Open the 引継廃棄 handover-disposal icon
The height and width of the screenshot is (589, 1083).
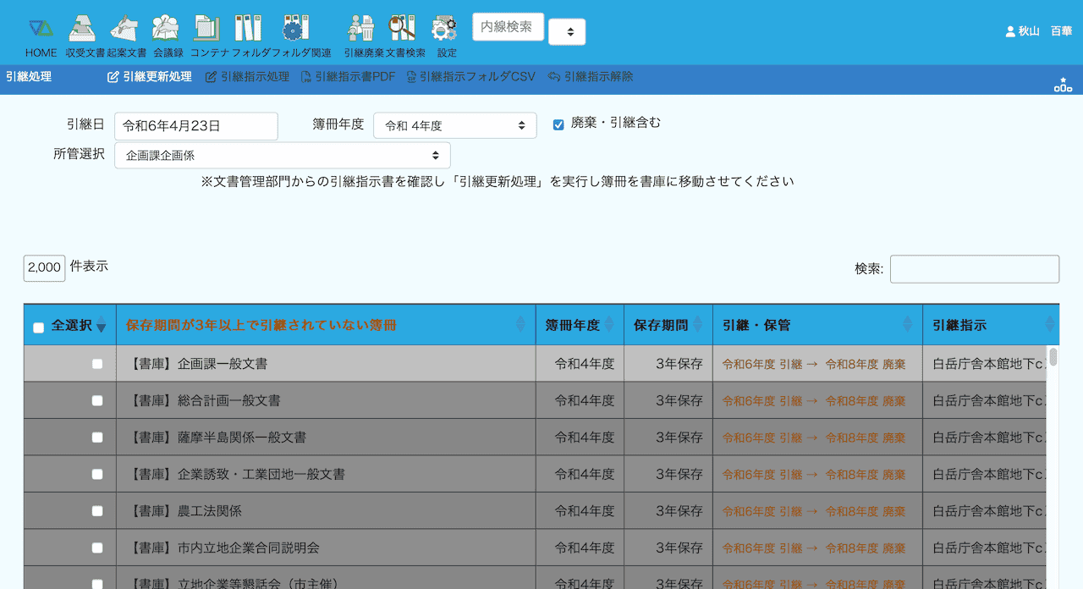[361, 29]
